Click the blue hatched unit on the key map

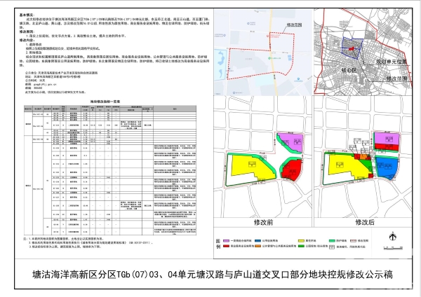352,48
